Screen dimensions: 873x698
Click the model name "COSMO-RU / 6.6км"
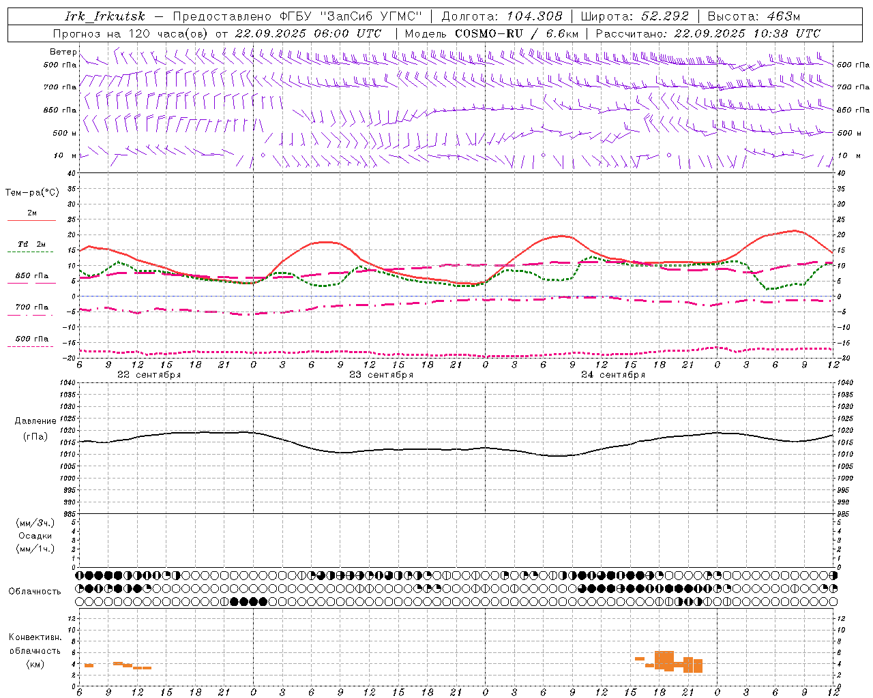[516, 33]
